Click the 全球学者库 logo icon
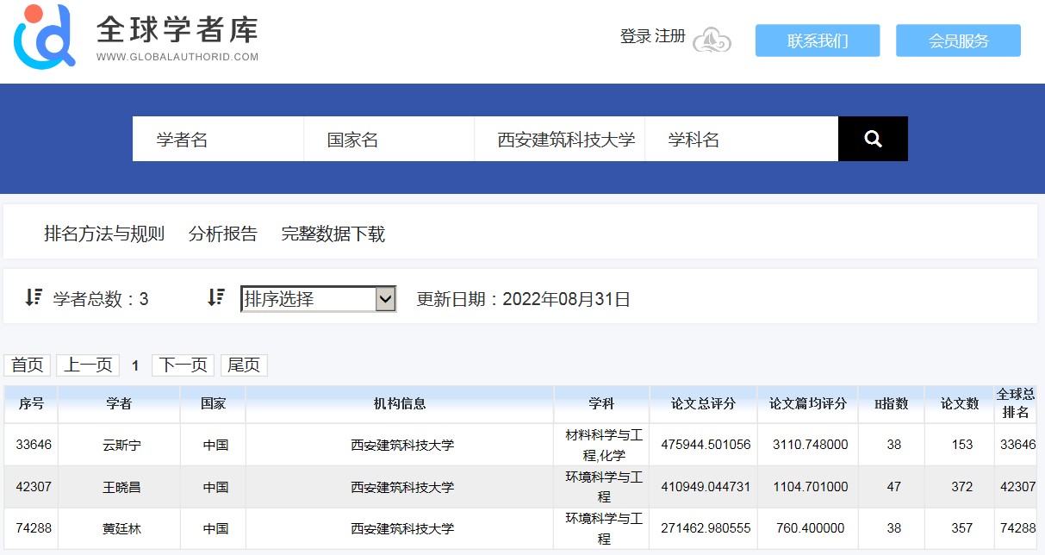 [44, 36]
